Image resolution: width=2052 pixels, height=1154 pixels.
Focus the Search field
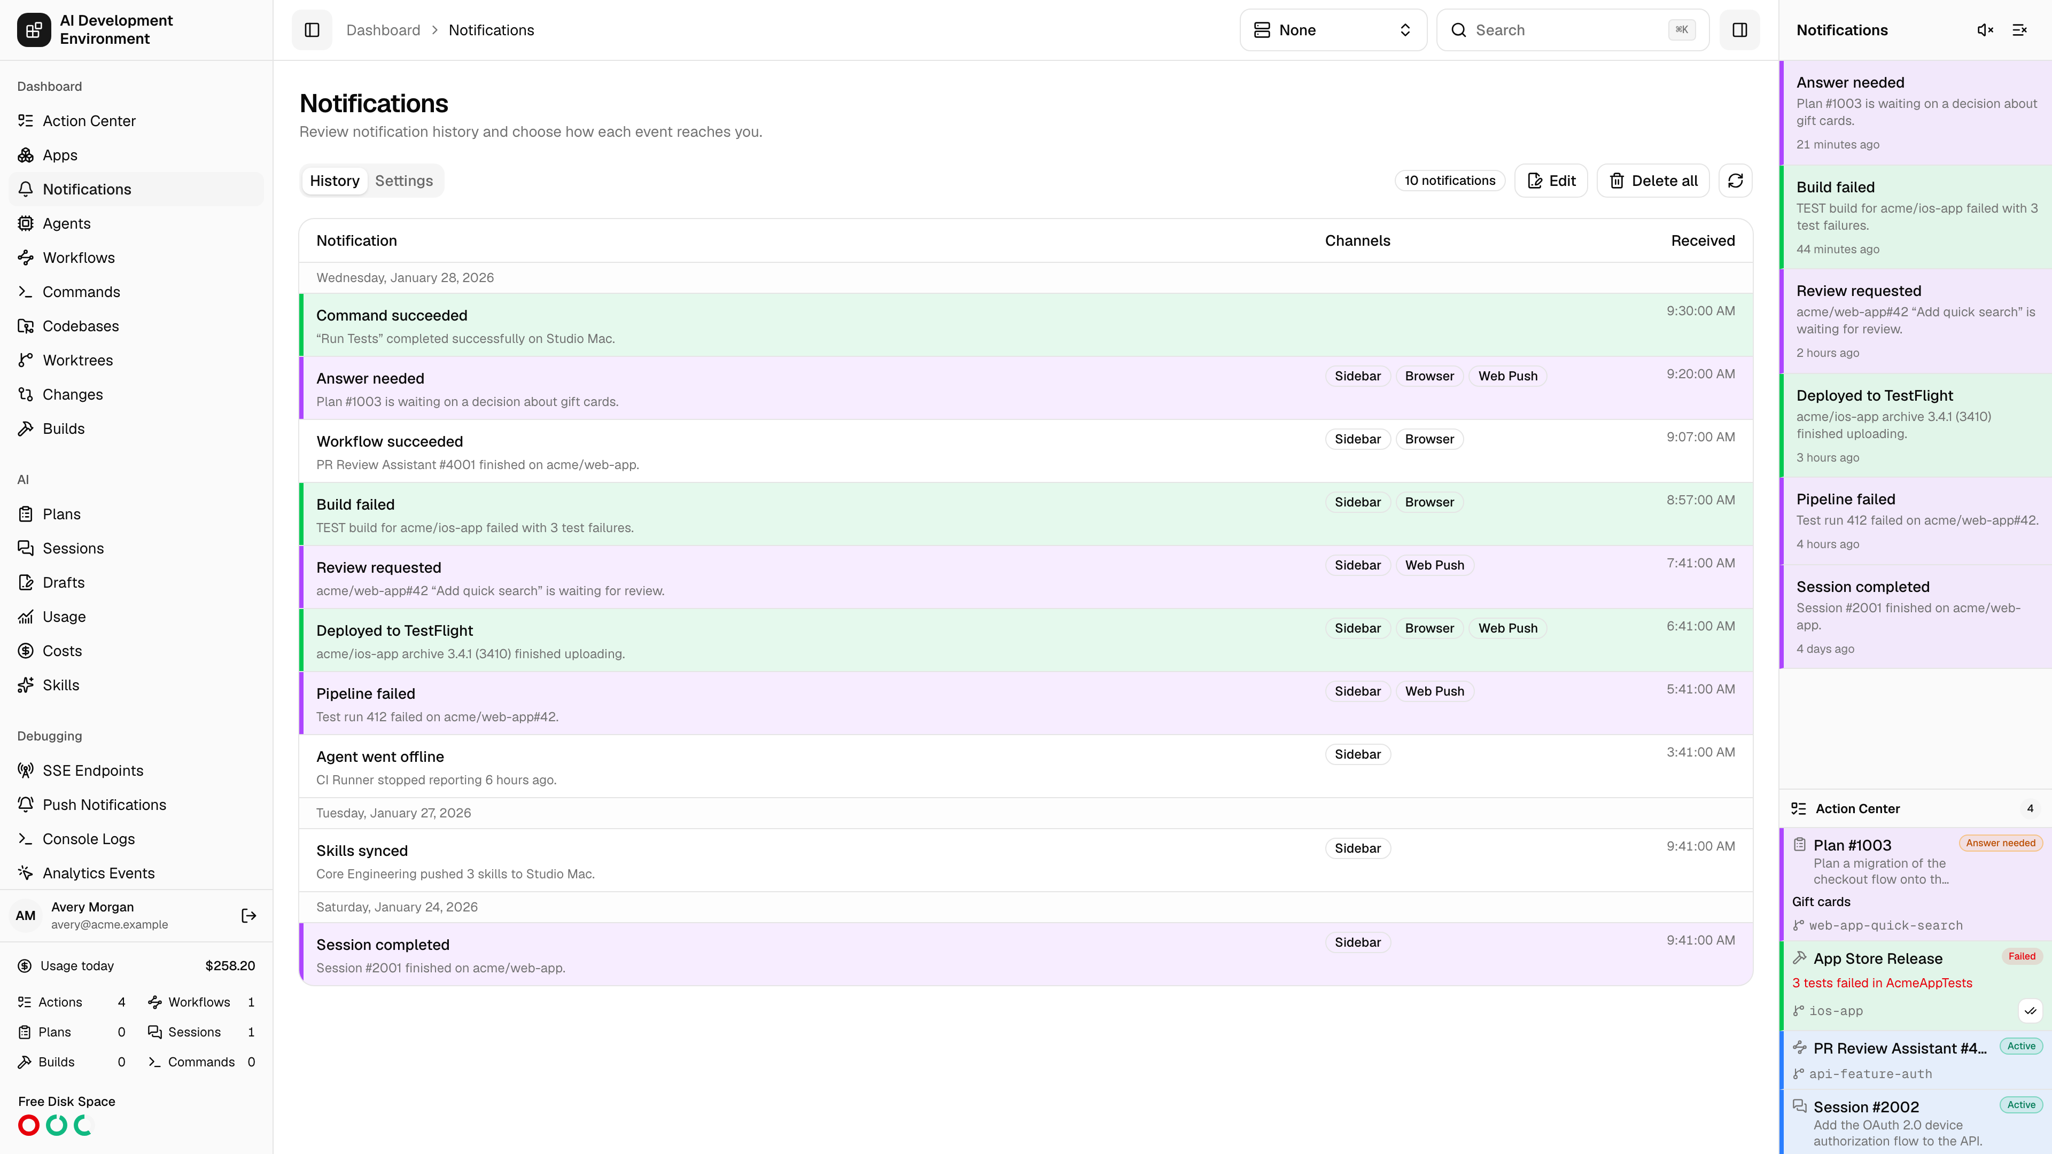pyautogui.click(x=1573, y=30)
